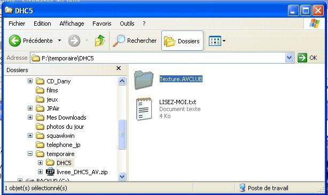
Task: Expand the JPAir folder node
Action: point(30,108)
